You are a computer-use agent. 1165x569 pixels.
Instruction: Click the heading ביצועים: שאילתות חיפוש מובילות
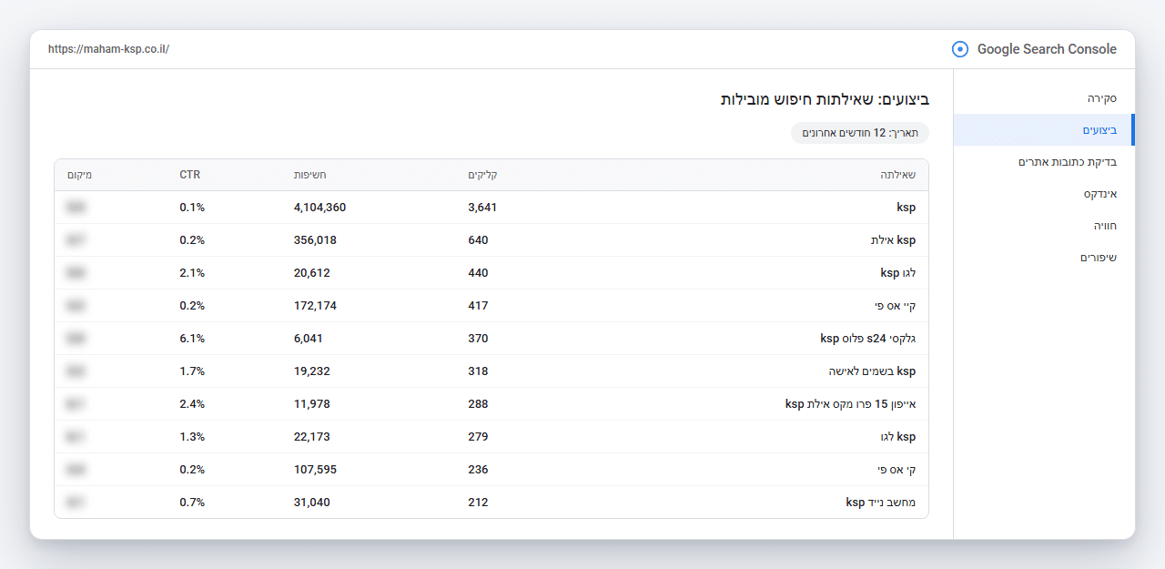[825, 98]
